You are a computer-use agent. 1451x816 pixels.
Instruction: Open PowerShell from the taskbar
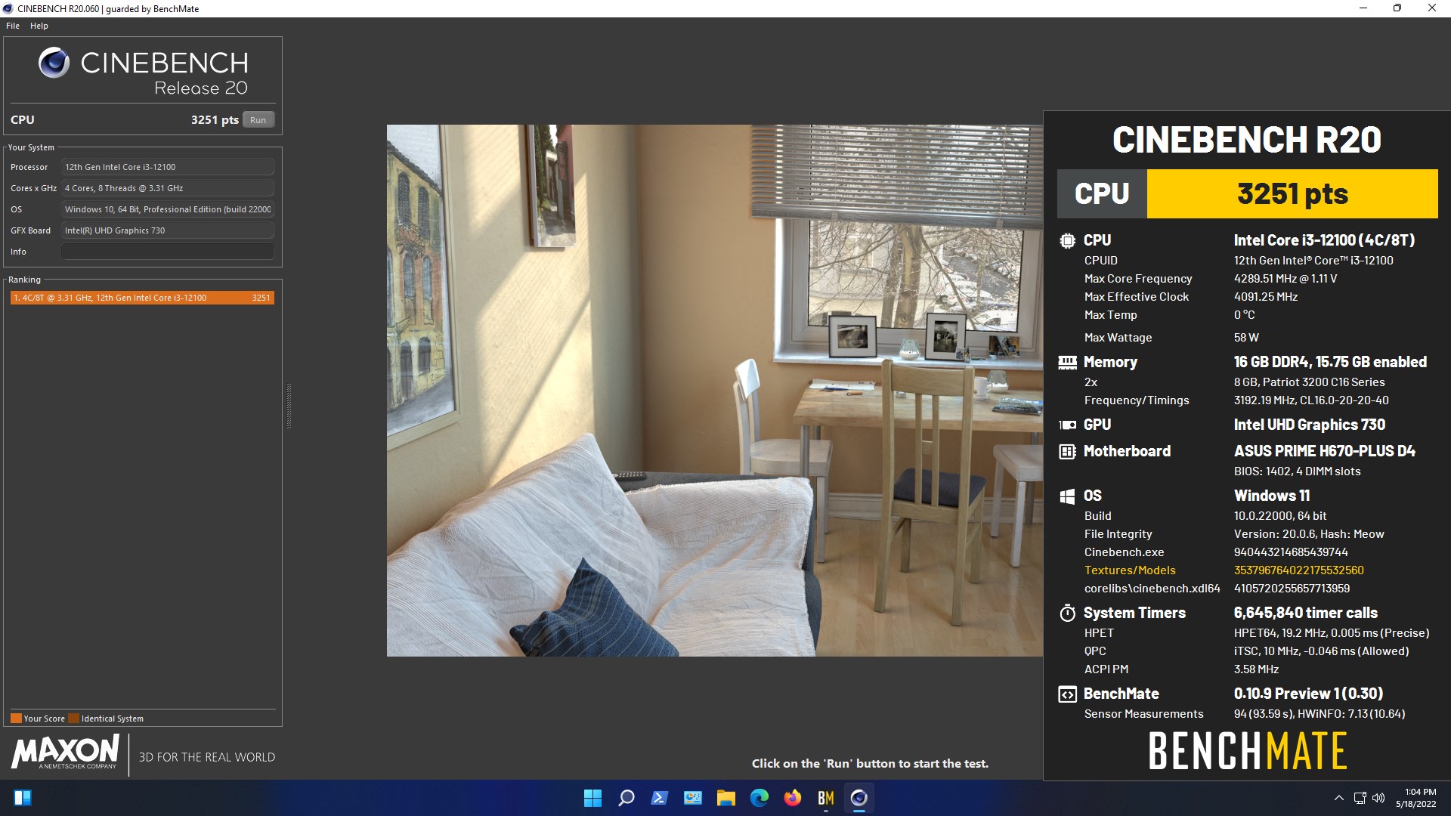pos(660,798)
